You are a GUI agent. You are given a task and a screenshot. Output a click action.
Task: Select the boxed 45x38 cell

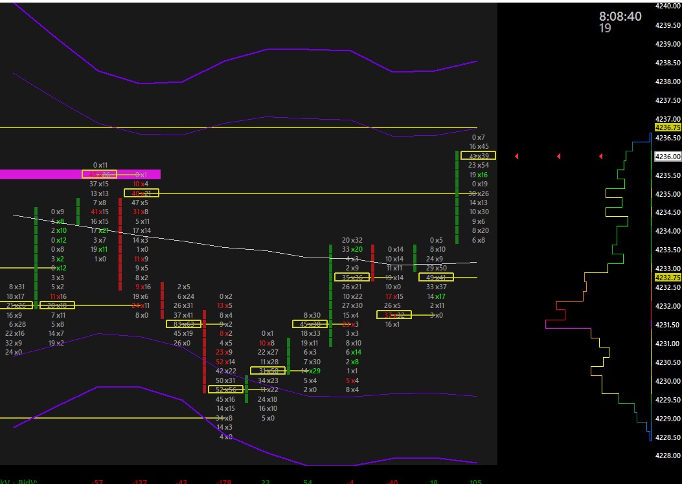point(310,324)
